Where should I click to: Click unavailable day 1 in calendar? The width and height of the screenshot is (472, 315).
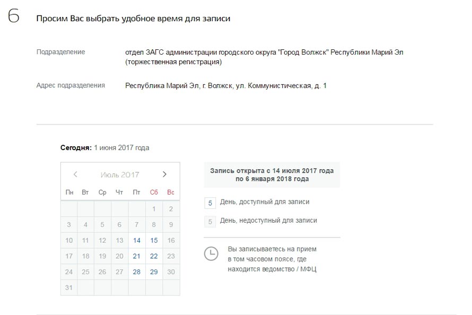[154, 209]
